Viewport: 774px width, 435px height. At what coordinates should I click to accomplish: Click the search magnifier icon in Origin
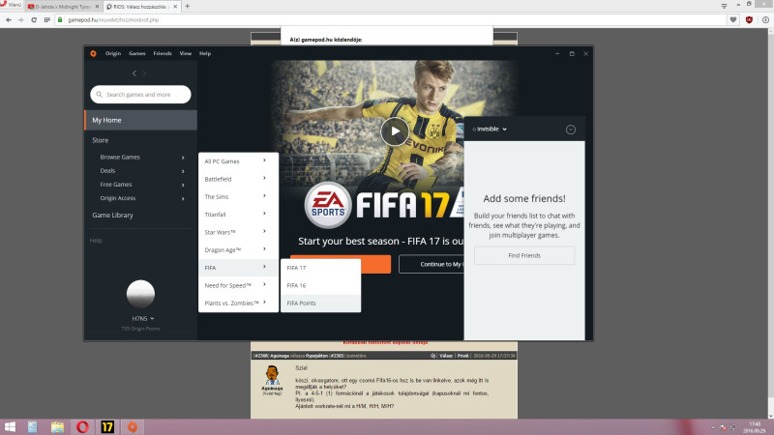click(100, 94)
